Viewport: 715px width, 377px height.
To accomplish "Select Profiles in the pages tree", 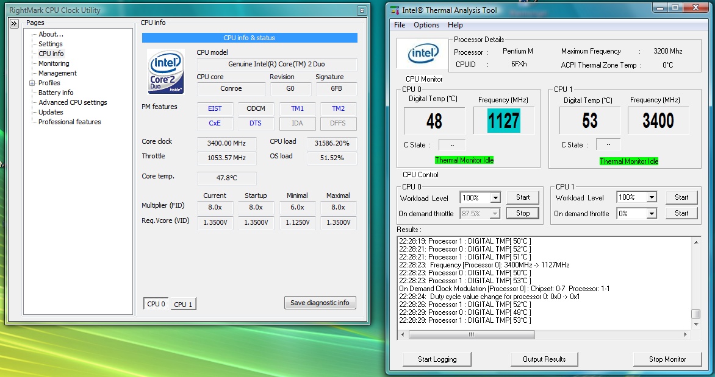I will click(x=49, y=83).
